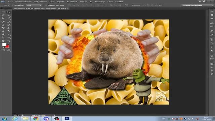Select the Quick Selection tool
This screenshot has width=215, height=121.
[x=9, y=15]
